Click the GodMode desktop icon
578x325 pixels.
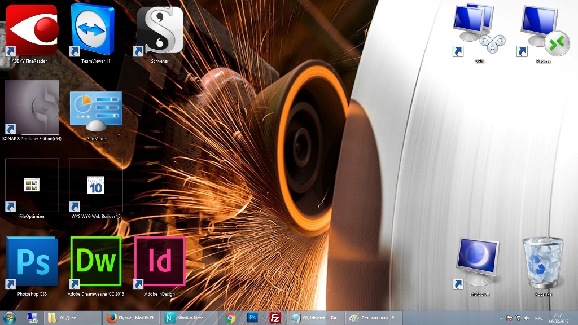[95, 109]
